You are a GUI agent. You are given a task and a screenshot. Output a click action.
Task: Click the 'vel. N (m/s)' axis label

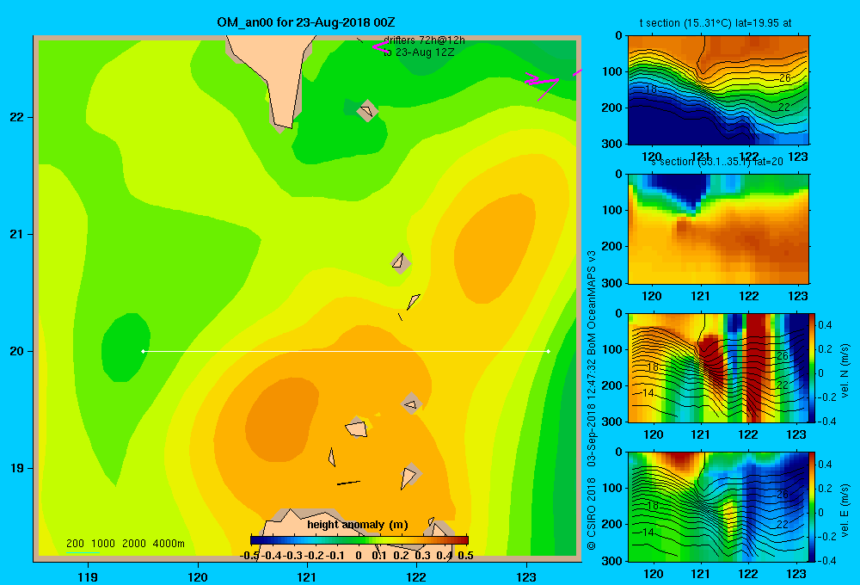click(845, 371)
